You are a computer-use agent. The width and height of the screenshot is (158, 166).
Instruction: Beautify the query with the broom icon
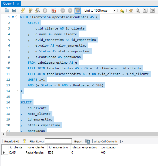pos(131,11)
